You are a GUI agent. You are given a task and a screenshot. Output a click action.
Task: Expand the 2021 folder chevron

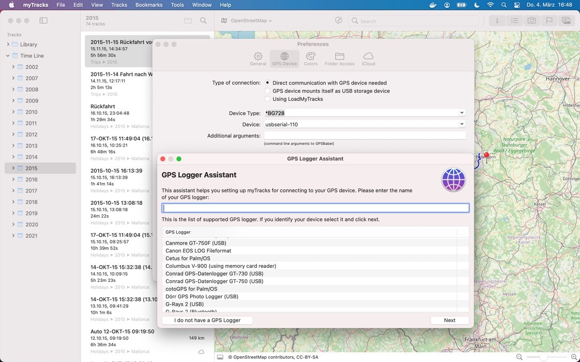[x=14, y=236]
